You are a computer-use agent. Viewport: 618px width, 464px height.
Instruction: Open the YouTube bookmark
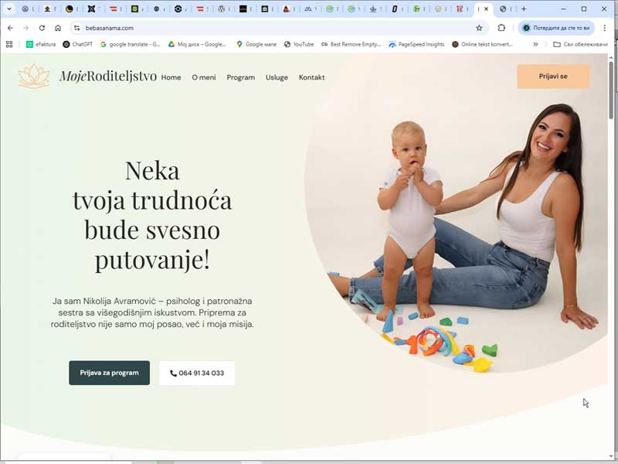click(299, 44)
